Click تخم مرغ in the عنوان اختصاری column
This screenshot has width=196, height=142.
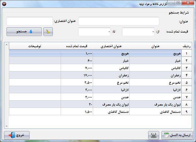pyautogui.click(x=111, y=82)
